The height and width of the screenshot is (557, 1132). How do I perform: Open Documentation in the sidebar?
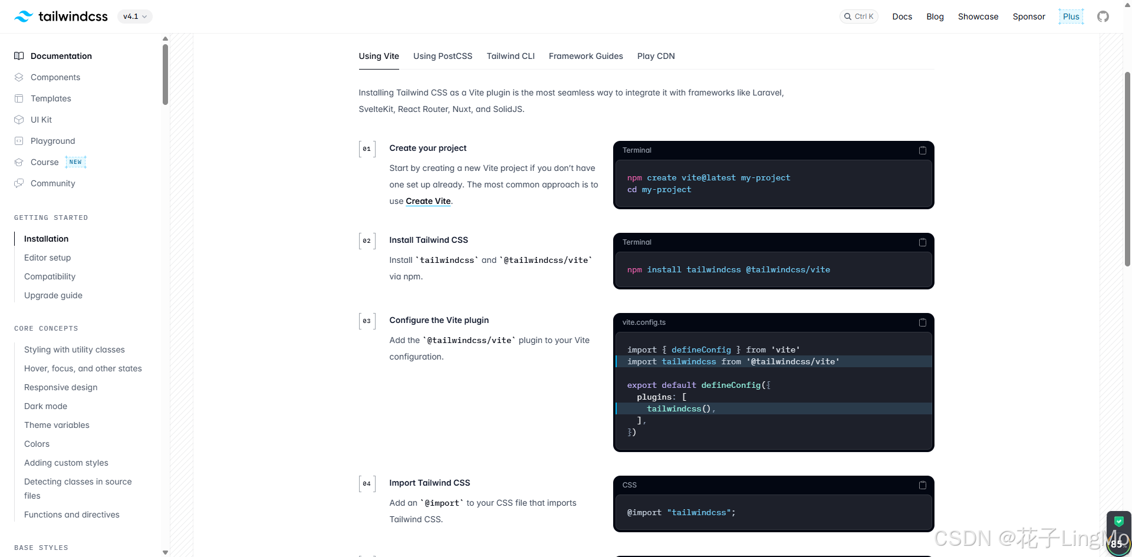(x=61, y=56)
